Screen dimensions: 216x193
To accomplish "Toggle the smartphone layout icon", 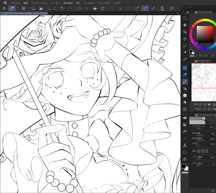I will pos(162,8).
